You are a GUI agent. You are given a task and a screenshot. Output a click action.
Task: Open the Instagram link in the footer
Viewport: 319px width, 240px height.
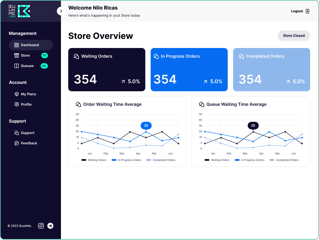41,226
